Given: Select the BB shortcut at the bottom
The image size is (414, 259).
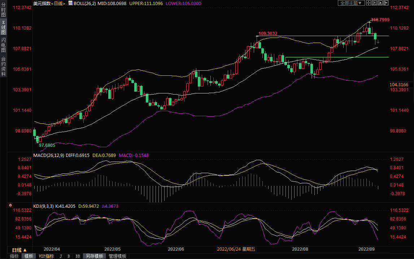Looking at the screenshot, I should pos(78,256).
